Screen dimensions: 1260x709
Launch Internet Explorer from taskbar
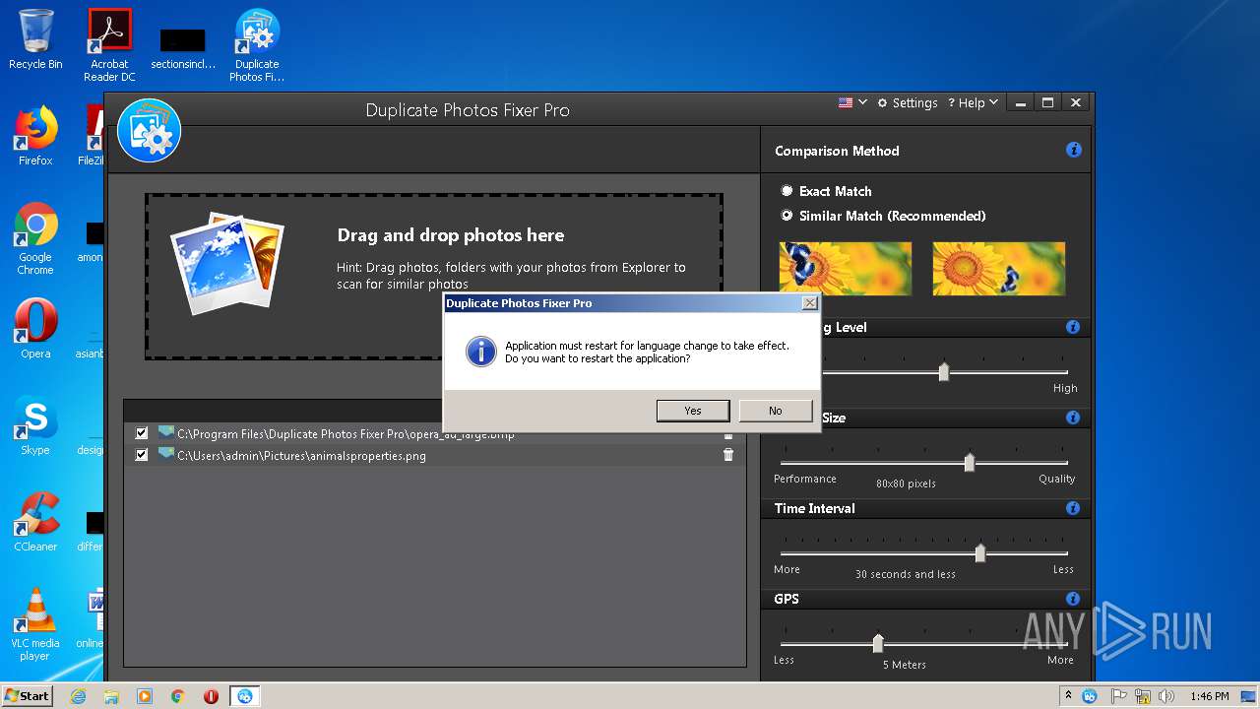click(x=79, y=696)
